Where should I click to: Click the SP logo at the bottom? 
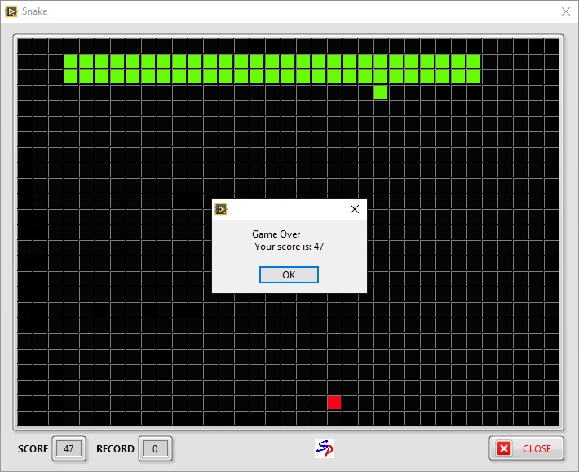(x=325, y=448)
